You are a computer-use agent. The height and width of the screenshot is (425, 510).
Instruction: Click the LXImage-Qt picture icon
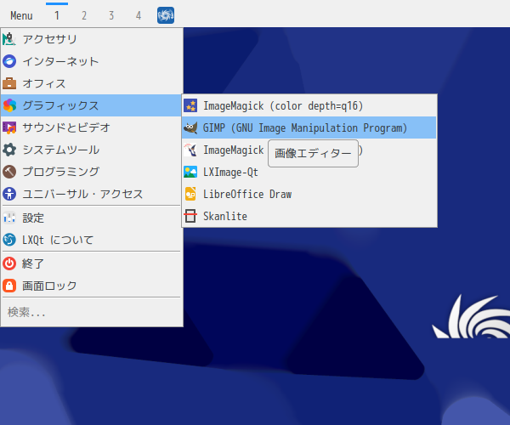coord(190,172)
